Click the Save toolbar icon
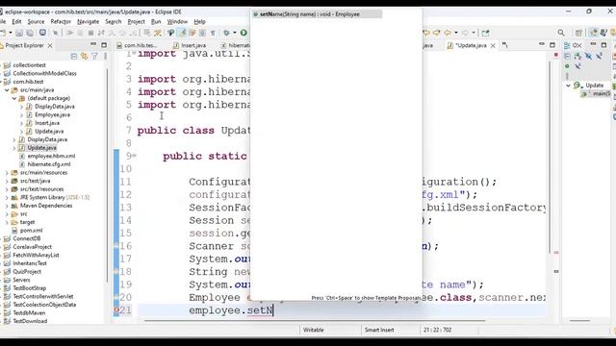616x346 pixels. 19,33
